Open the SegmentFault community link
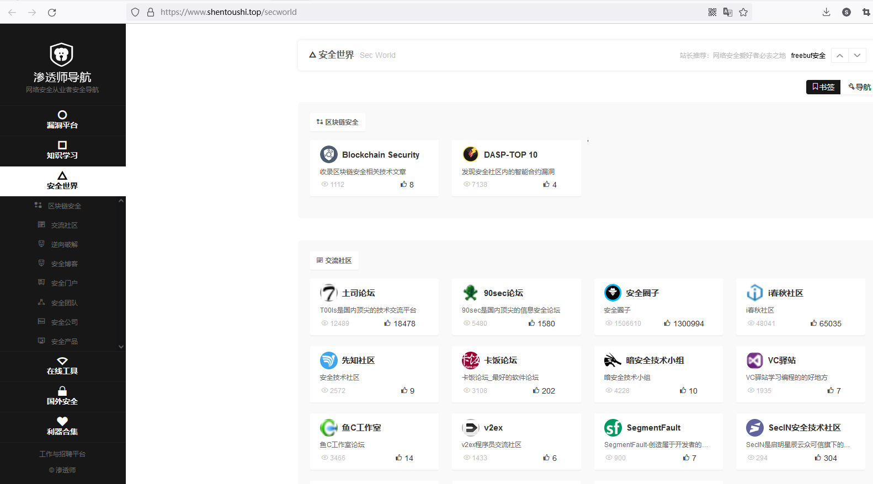Image resolution: width=873 pixels, height=484 pixels. 653,428
